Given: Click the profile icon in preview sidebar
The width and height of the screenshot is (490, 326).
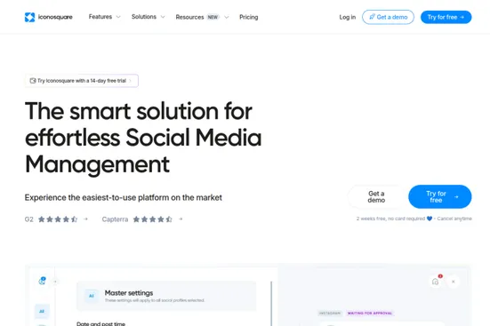Looking at the screenshot, I should tap(42, 281).
